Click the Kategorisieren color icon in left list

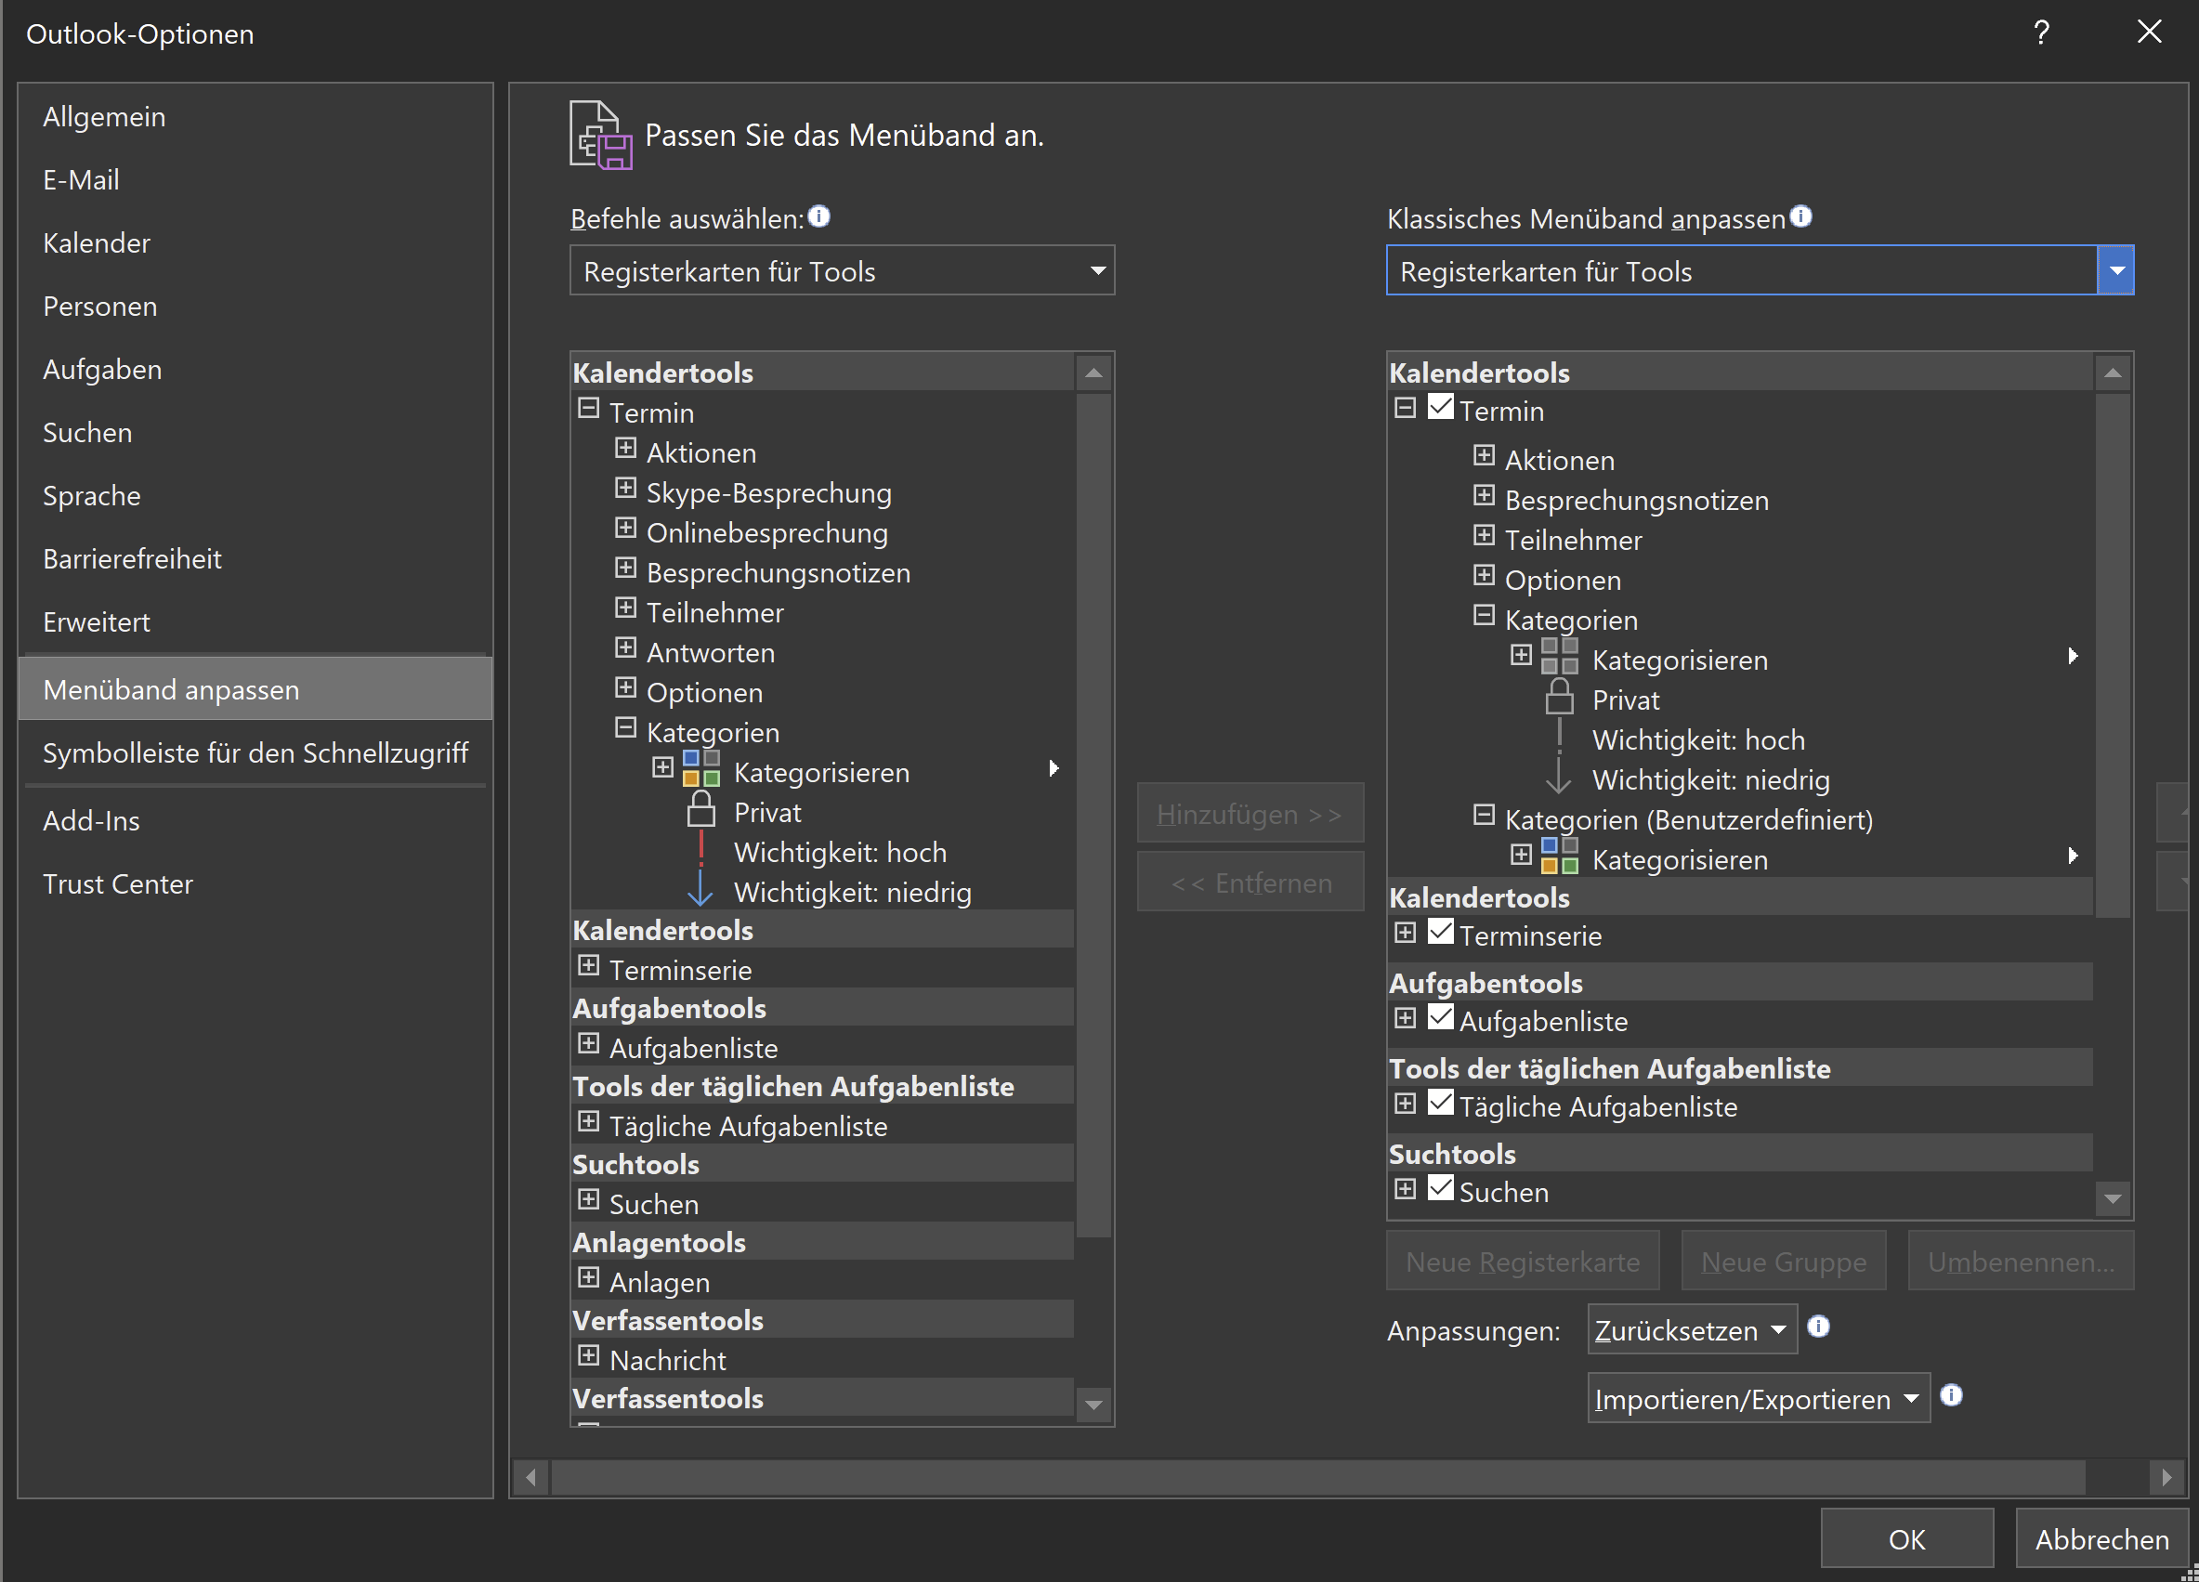click(x=701, y=768)
